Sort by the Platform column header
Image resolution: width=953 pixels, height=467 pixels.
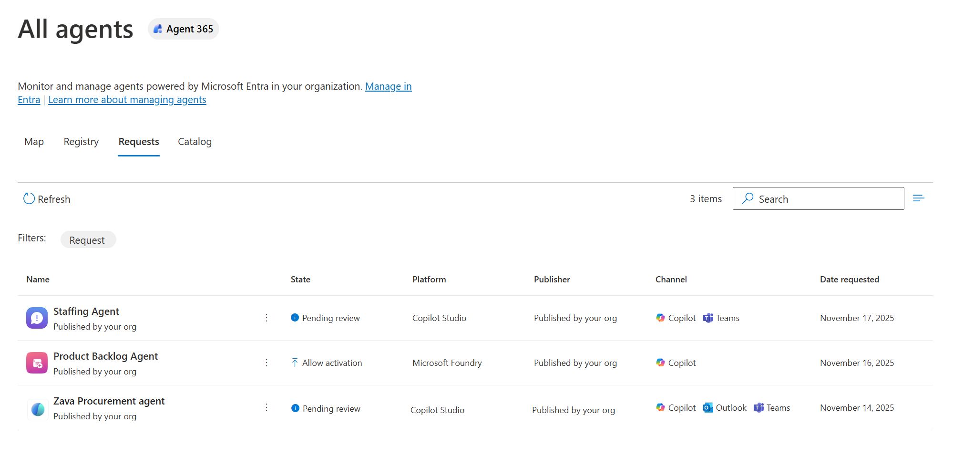(x=429, y=280)
